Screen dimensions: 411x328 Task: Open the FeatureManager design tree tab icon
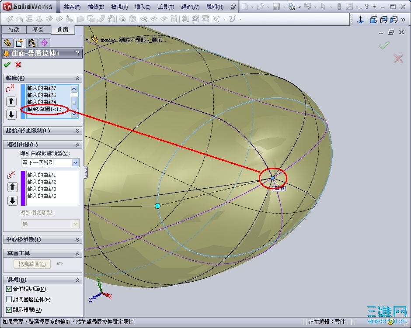pyautogui.click(x=7, y=43)
